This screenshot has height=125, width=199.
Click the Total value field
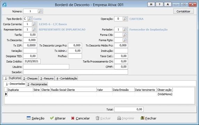pyautogui.click(x=129, y=109)
